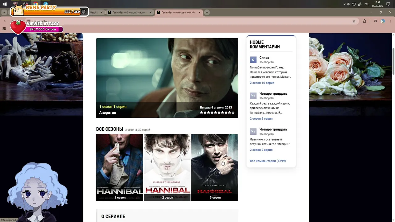Bookmark this page with the star
Viewport: 395px width, 222px height.
[x=354, y=21]
